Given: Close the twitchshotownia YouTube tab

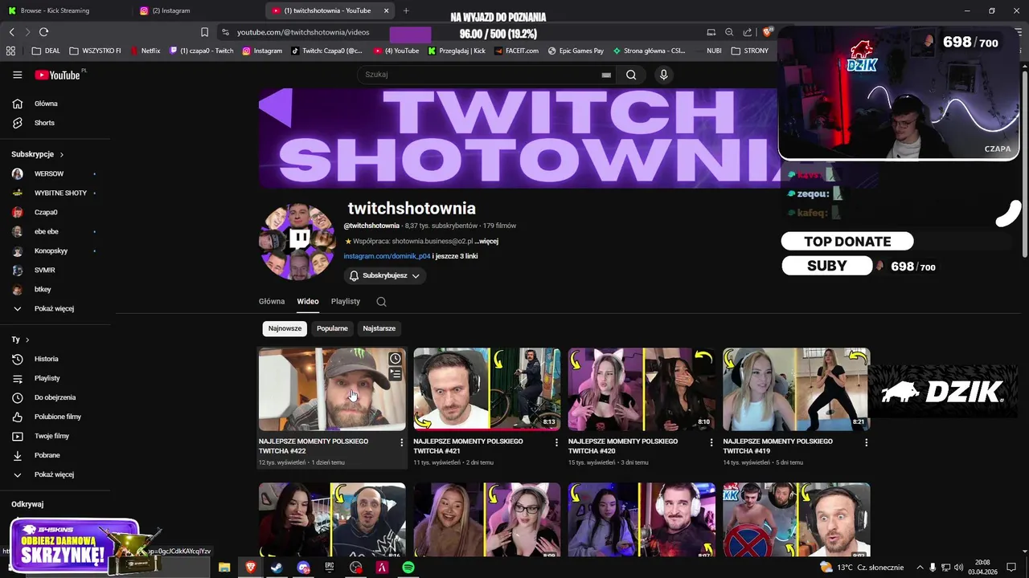Looking at the screenshot, I should 387,10.
